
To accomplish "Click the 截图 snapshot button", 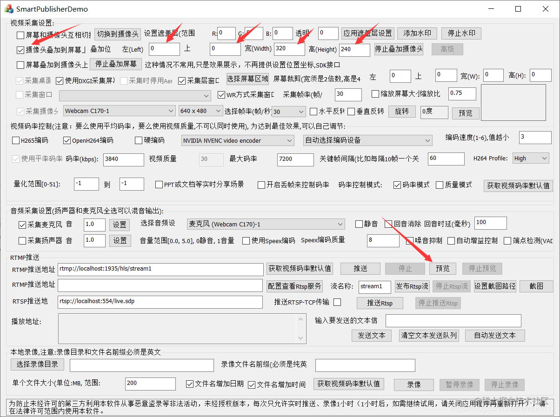I will [536, 286].
